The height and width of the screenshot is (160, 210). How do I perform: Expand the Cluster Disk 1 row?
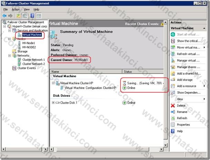pyautogui.click(x=53, y=103)
